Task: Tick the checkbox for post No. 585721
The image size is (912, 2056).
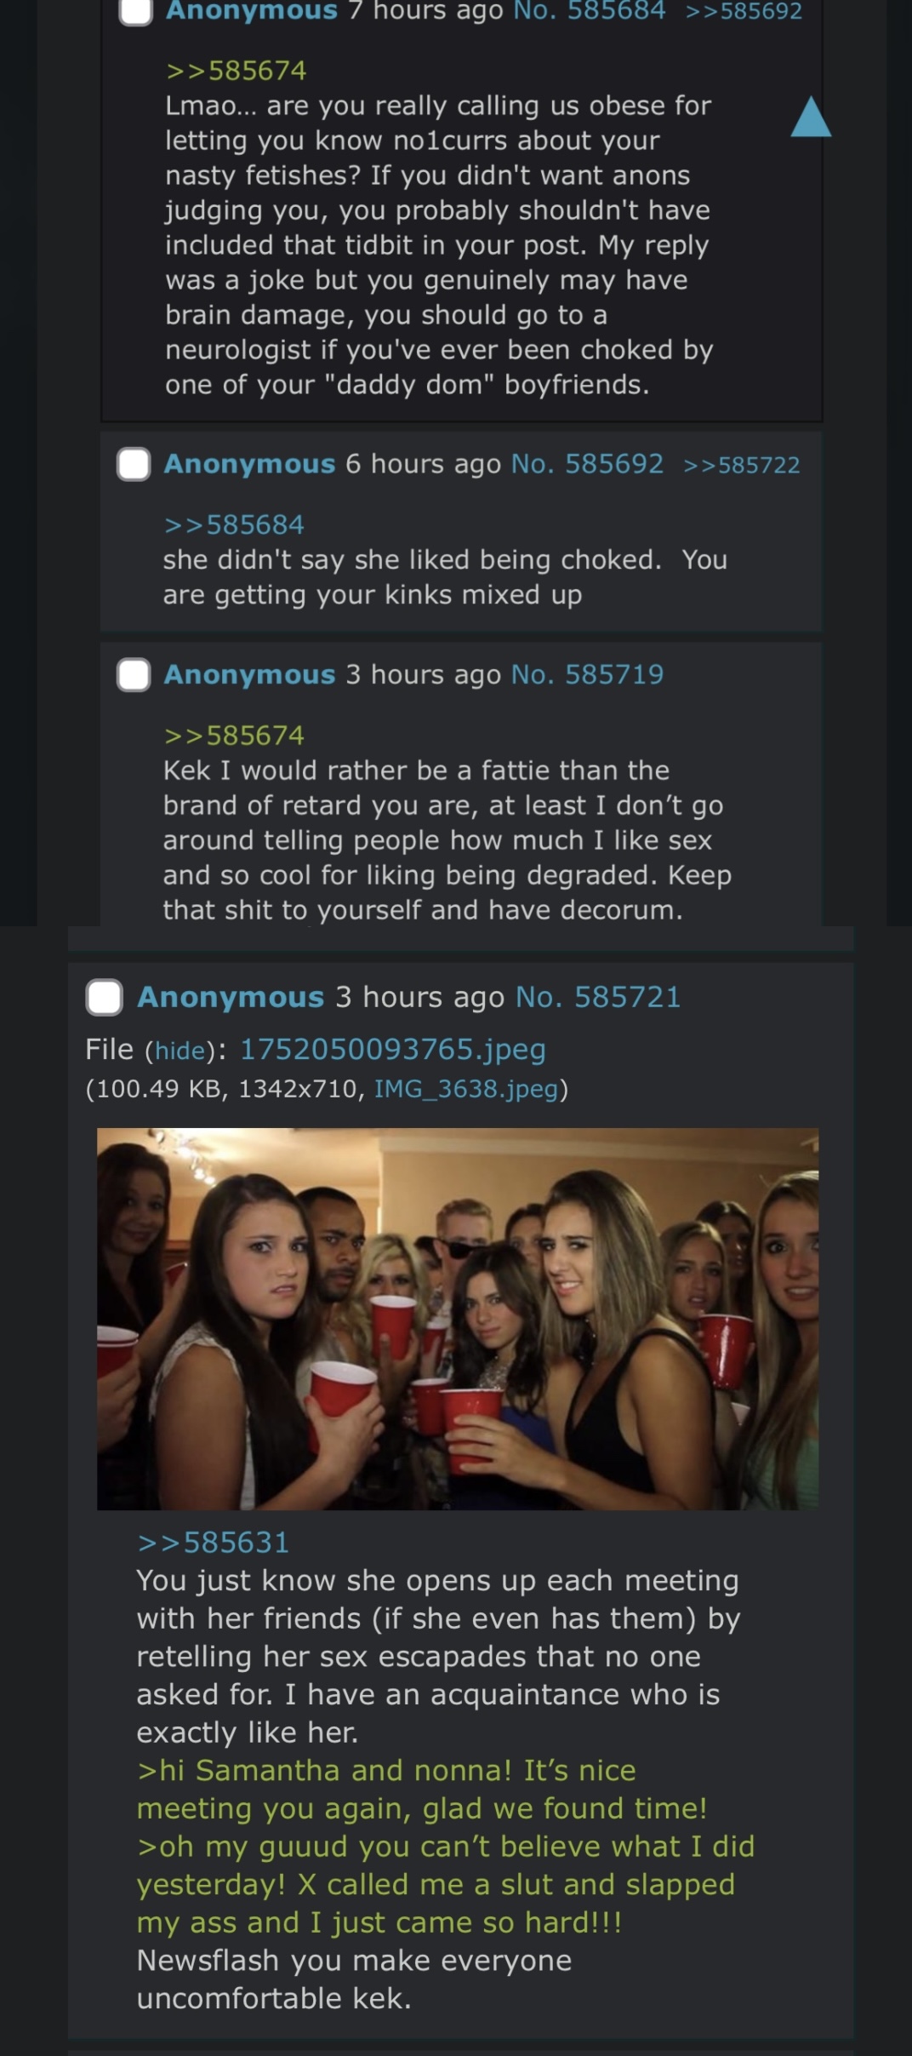Action: tap(104, 997)
